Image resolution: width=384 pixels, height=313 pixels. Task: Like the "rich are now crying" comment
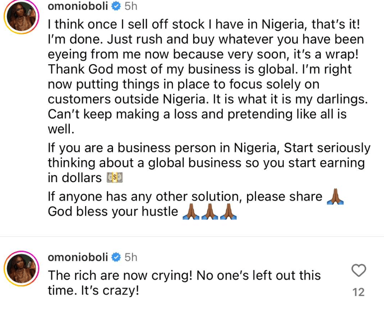coord(359,271)
